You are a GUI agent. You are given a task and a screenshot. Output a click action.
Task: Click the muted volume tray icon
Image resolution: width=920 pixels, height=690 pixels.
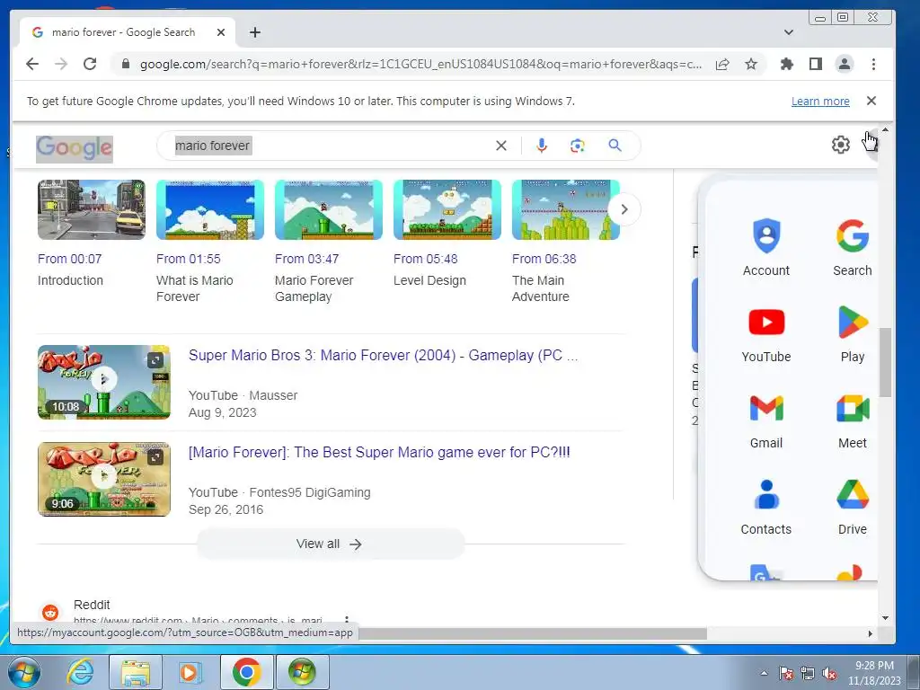click(829, 673)
